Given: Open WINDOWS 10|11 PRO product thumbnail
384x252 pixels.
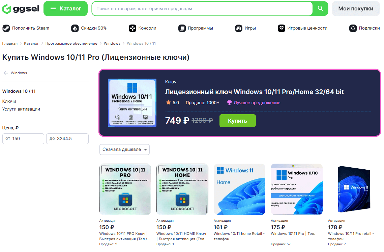Looking at the screenshot, I should click(x=125, y=189).
